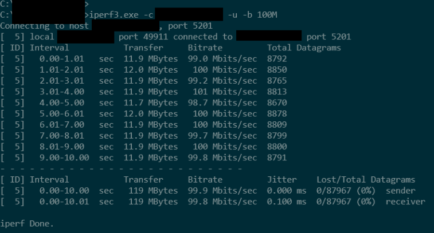Click the 101 Mbits/sec bitrate value
This screenshot has height=233, width=434.
223,90
